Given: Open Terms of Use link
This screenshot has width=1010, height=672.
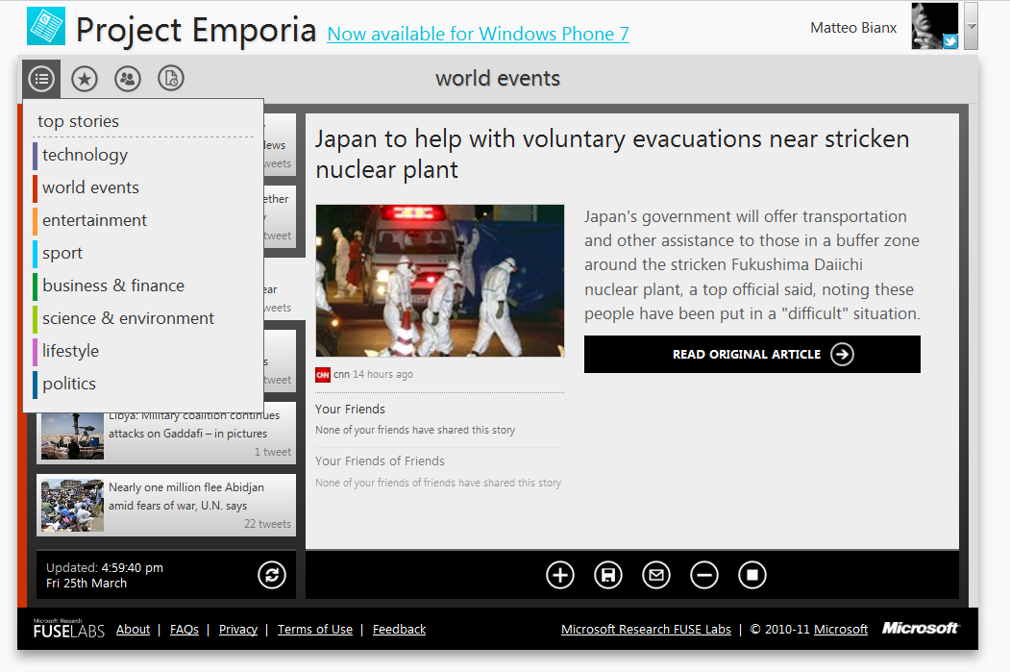Looking at the screenshot, I should (315, 630).
